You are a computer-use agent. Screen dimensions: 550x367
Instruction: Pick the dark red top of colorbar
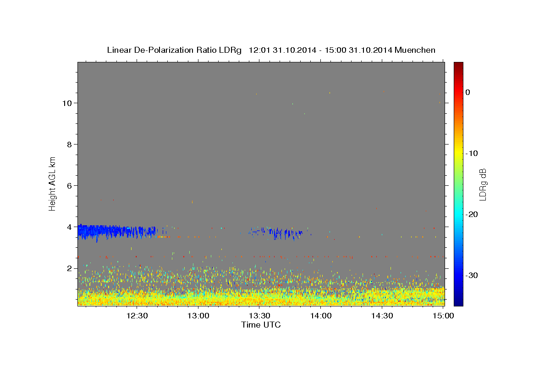coord(458,65)
